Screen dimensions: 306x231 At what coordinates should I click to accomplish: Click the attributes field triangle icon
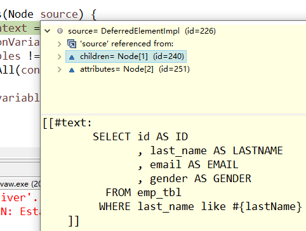click(72, 70)
